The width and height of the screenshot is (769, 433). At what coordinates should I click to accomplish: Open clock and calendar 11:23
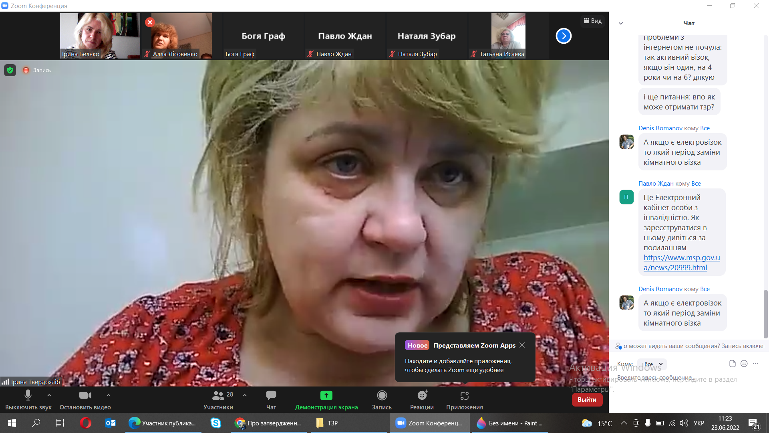click(725, 423)
